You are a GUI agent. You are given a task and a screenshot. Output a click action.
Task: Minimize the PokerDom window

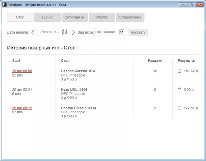pyautogui.click(x=183, y=5)
